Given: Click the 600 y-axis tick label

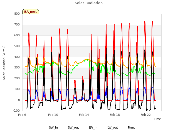Looking at the screenshot, I should pos(17,35).
